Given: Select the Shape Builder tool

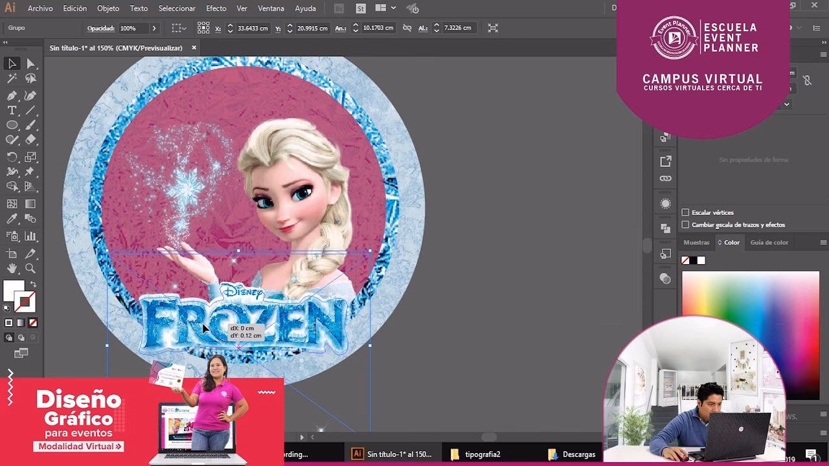Looking at the screenshot, I should [x=12, y=187].
